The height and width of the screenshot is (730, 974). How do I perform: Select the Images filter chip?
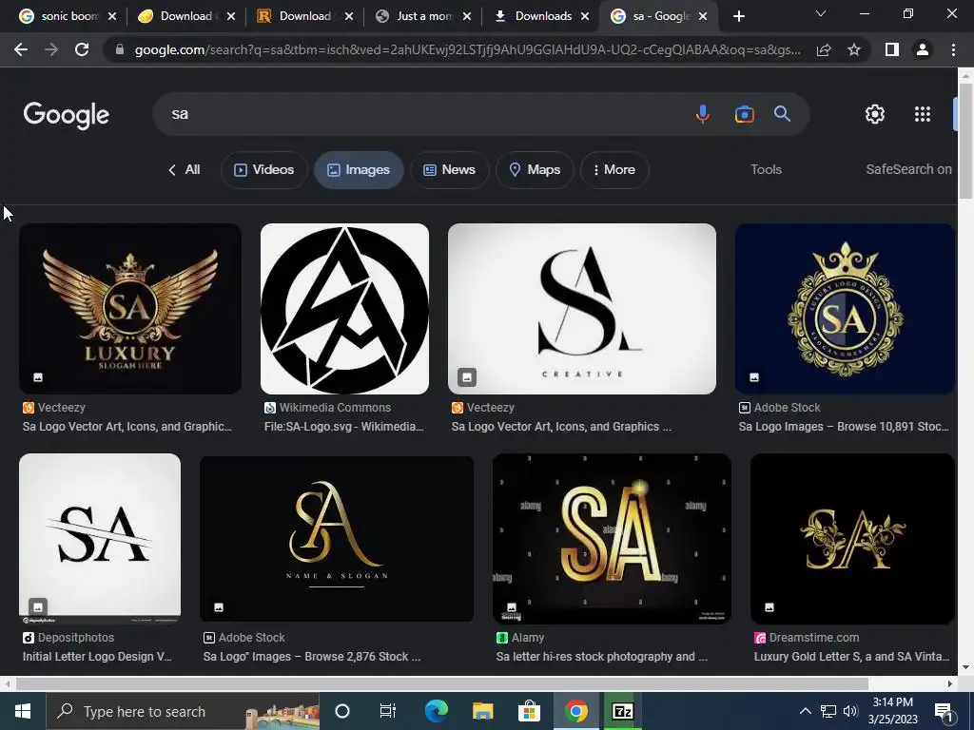[x=359, y=169]
